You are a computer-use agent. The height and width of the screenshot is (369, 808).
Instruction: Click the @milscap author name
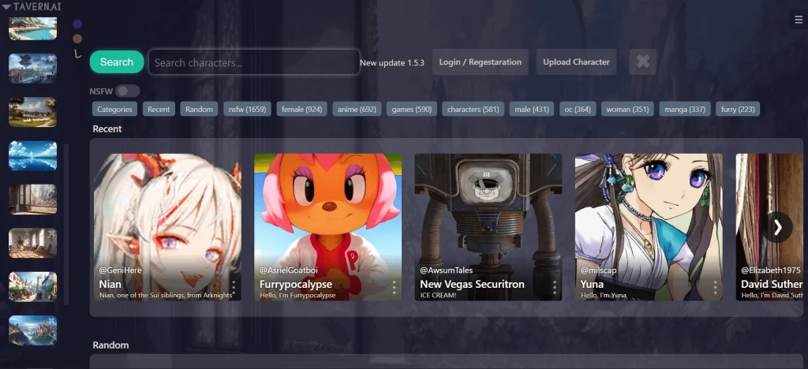pos(598,270)
